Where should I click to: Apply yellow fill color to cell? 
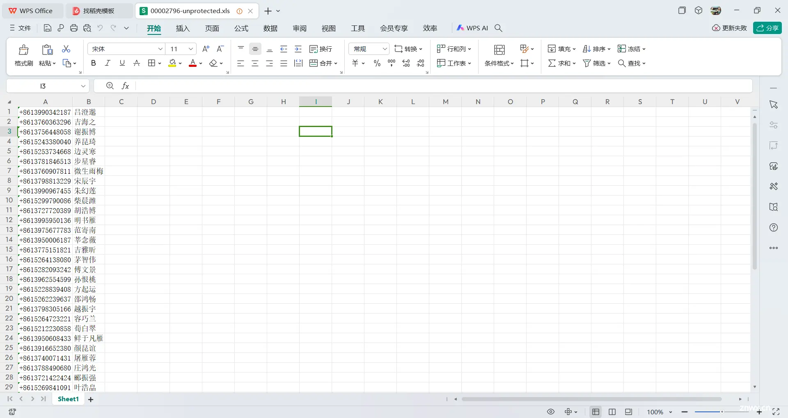point(172,63)
